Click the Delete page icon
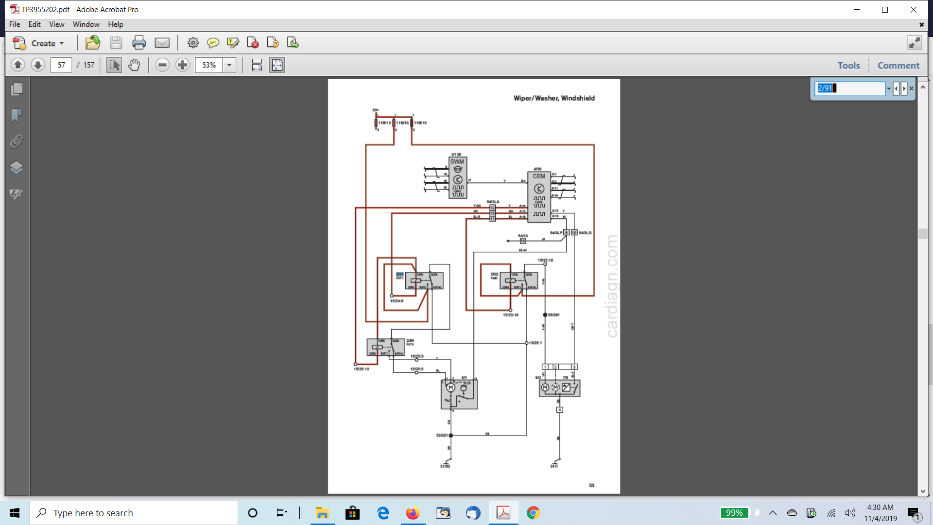Screen dimensions: 933x525 click(x=253, y=43)
